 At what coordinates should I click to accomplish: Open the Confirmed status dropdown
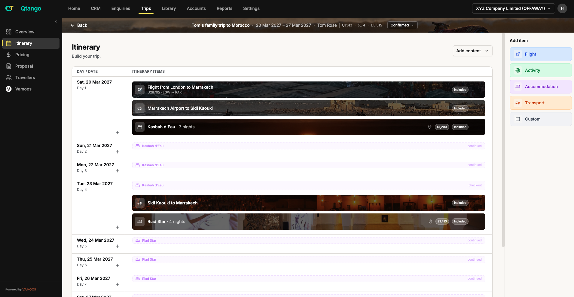[402, 25]
